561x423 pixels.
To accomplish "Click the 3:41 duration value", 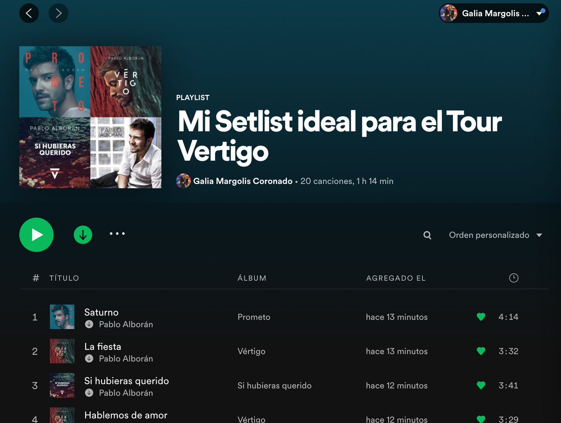I will [509, 386].
